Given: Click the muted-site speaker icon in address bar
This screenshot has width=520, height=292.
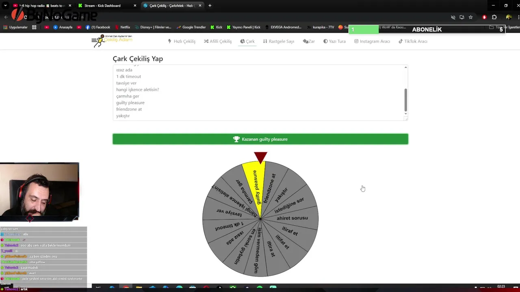Looking at the screenshot, I should (453, 17).
